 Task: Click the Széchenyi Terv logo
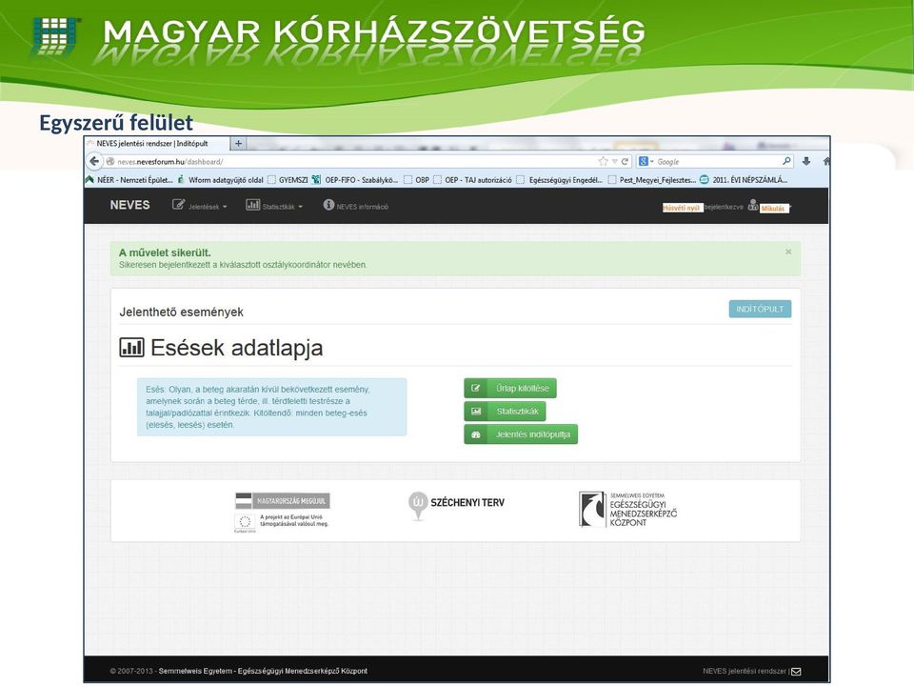pos(456,505)
